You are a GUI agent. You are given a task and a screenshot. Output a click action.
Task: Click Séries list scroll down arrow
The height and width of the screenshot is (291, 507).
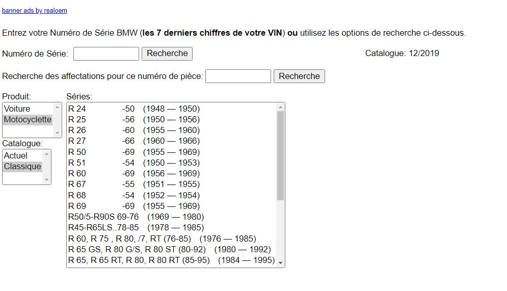[280, 263]
